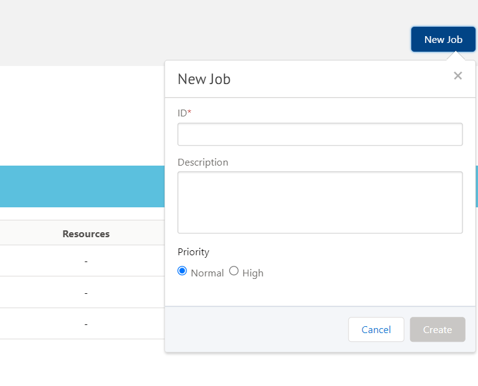Viewport: 478px width, 386px height.
Task: Select the High priority radio button
Action: [234, 271]
